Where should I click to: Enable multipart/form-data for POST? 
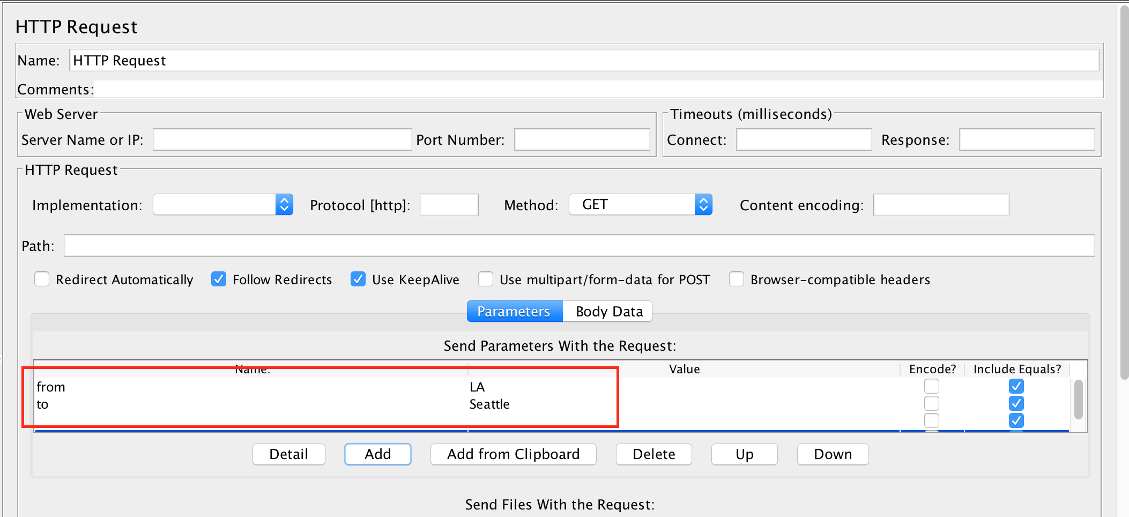[x=486, y=279]
